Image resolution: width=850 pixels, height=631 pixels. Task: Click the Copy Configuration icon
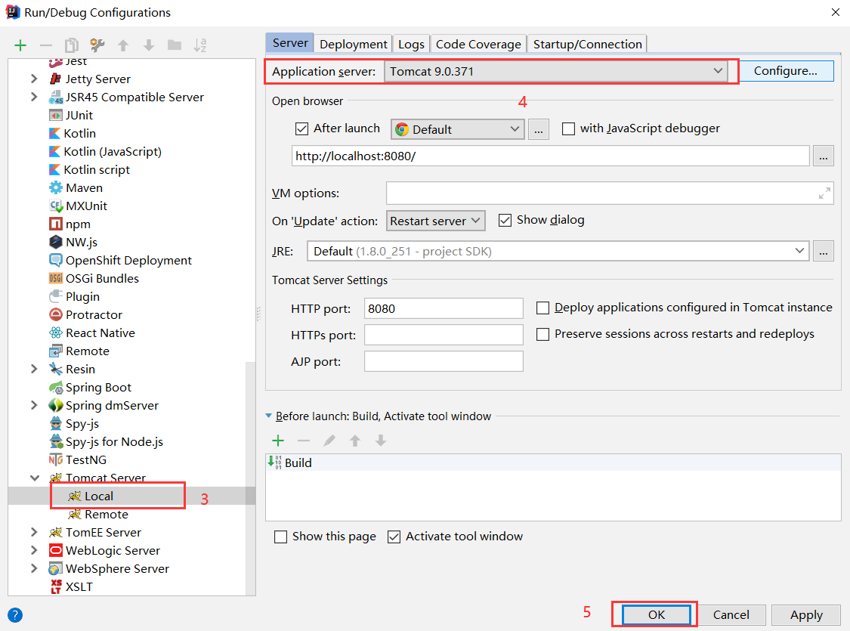(x=72, y=45)
